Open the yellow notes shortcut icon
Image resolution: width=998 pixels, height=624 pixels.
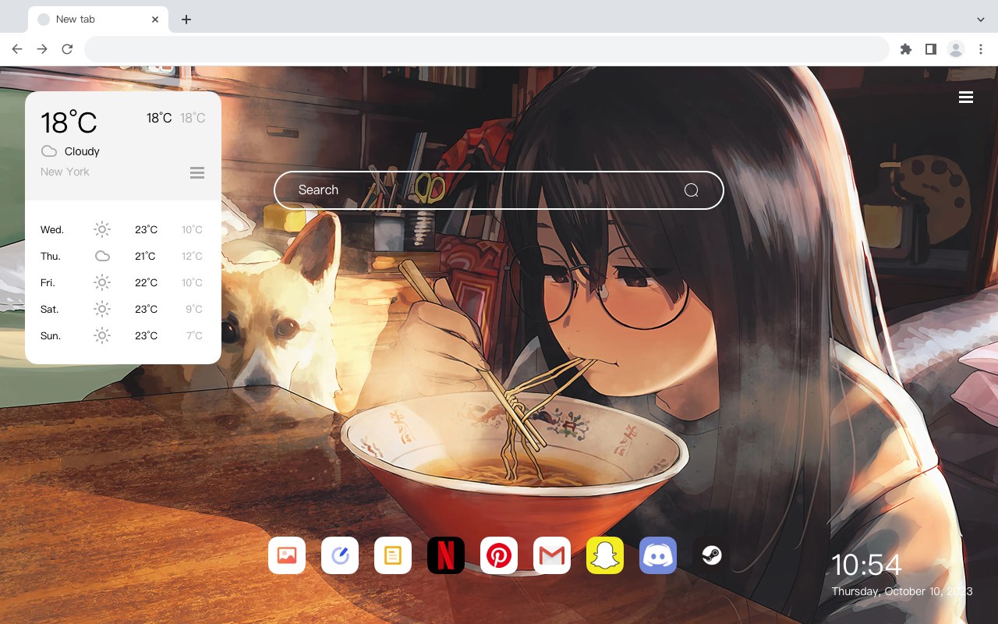pos(393,555)
